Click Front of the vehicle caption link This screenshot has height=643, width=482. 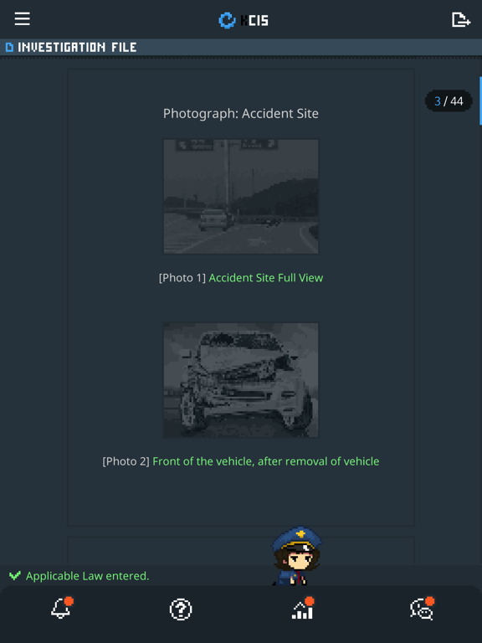[x=266, y=461]
